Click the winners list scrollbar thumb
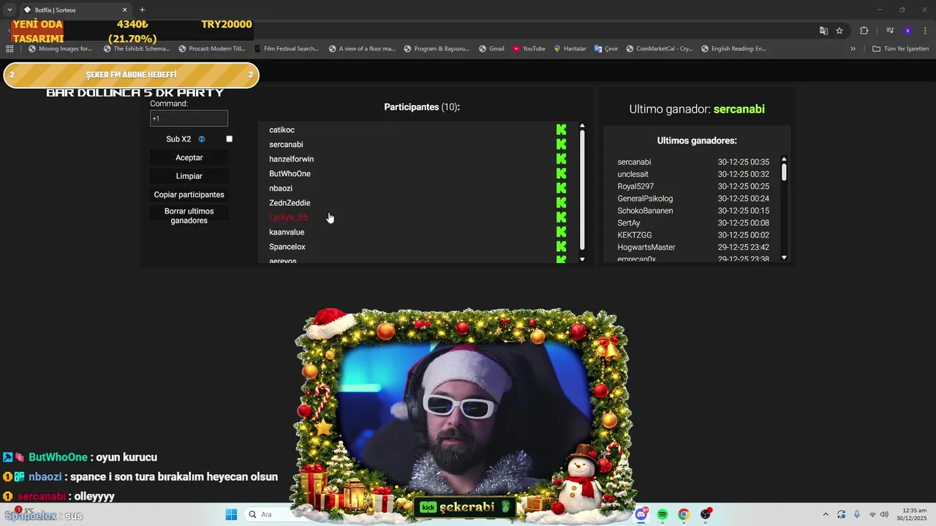Screen dimensions: 936x526 784,172
